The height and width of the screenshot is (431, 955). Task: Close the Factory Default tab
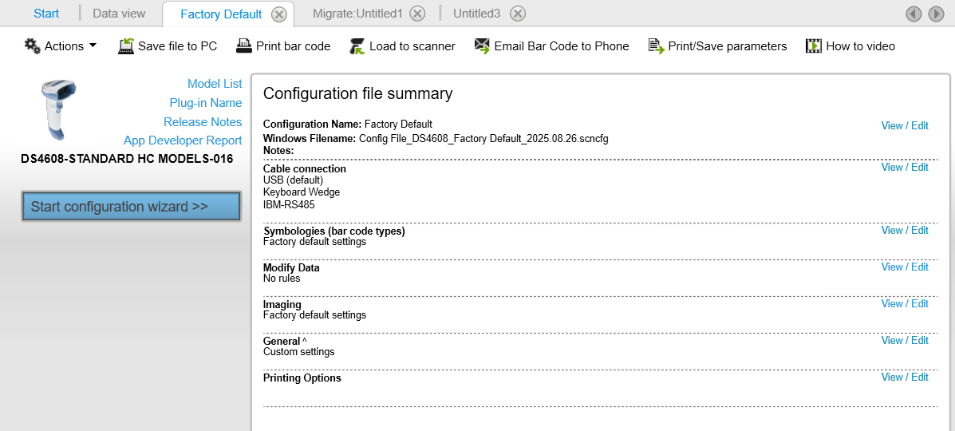click(x=278, y=14)
